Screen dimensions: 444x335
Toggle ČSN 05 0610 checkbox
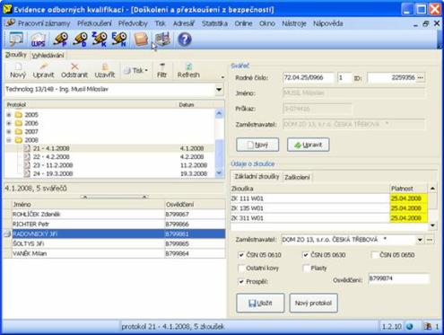241,255
